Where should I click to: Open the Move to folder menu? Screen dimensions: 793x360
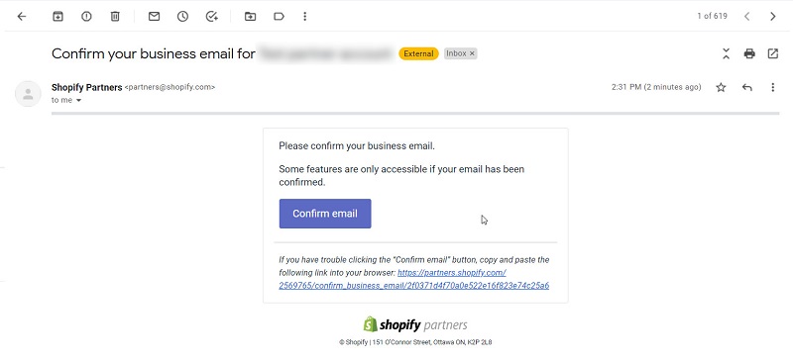251,16
